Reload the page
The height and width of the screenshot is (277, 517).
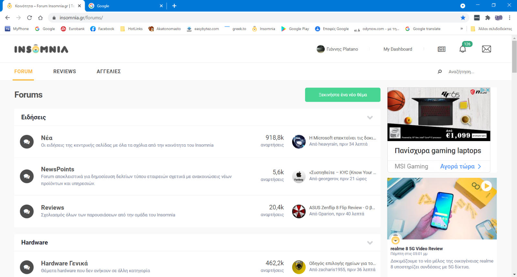tap(29, 18)
